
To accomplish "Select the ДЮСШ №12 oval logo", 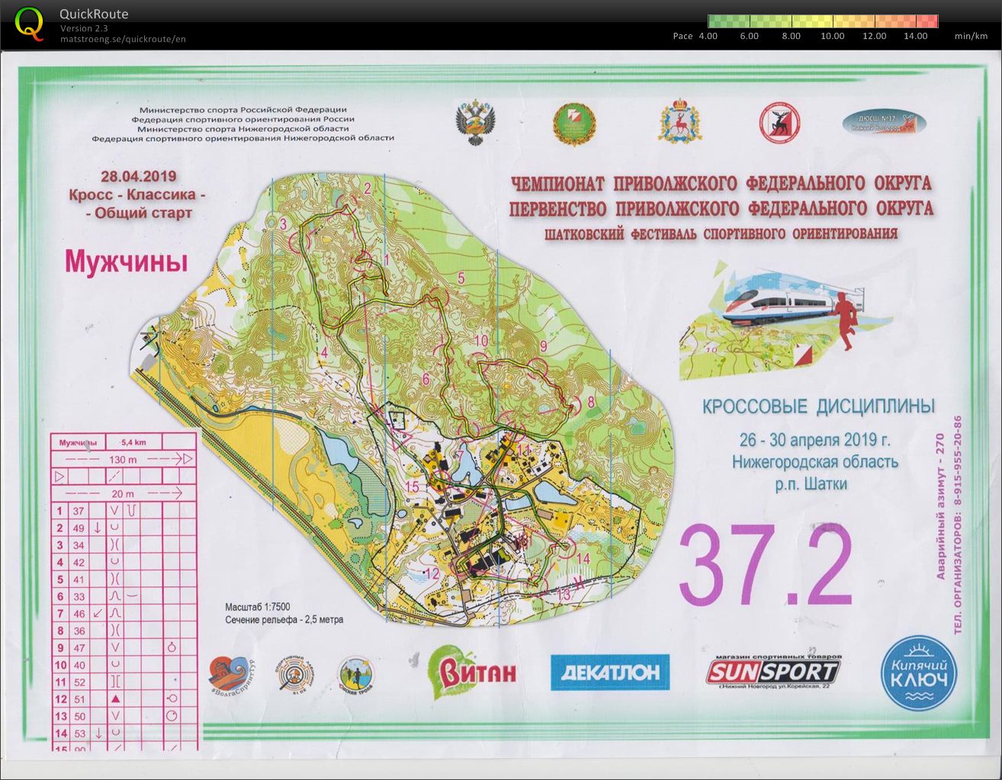I will tap(884, 123).
